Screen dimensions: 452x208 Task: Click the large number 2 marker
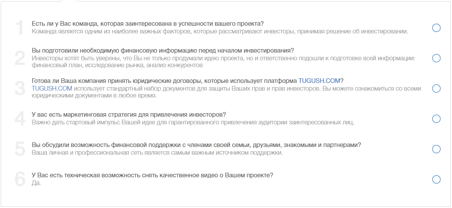(20, 58)
